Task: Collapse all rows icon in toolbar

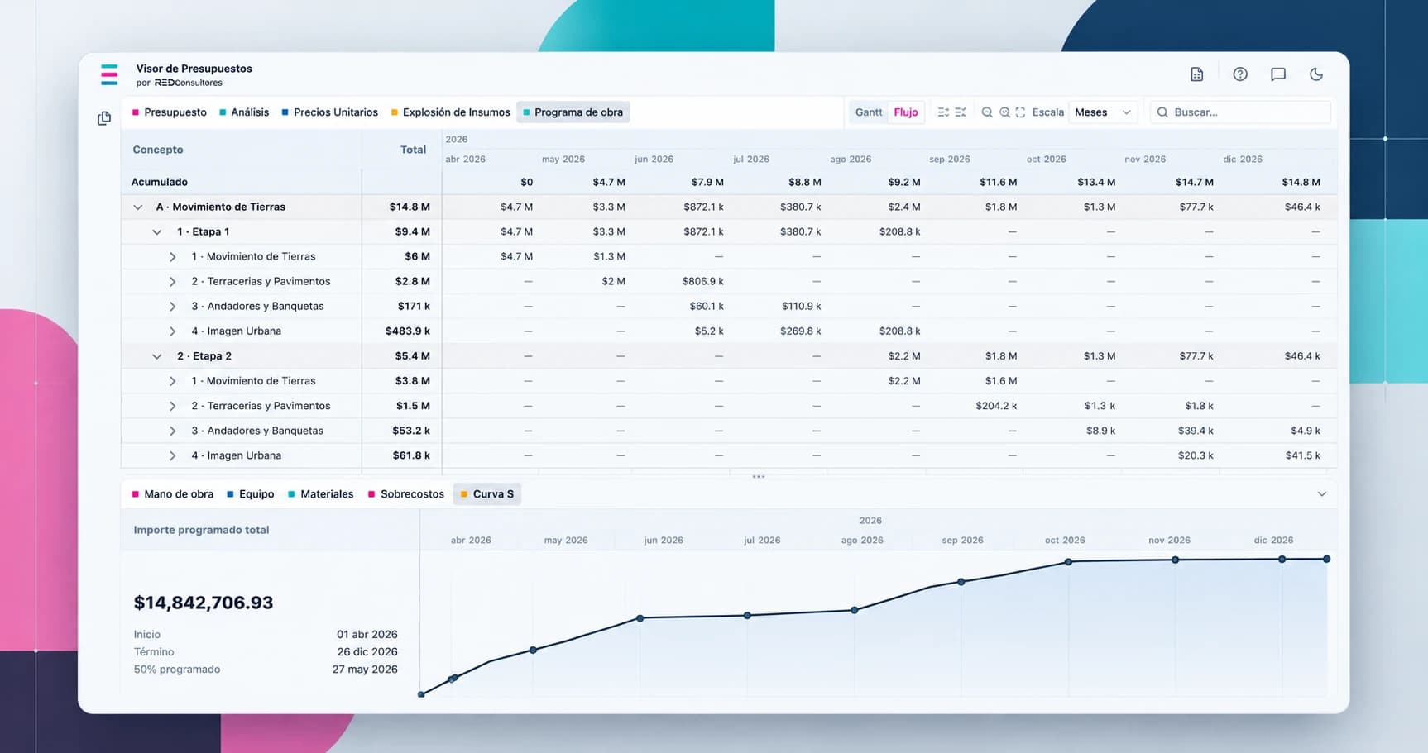Action: coord(961,112)
